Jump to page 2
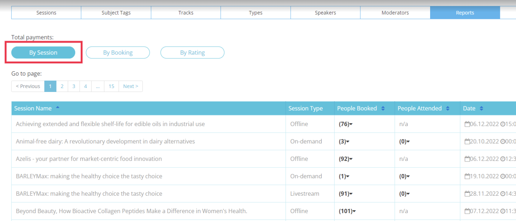Viewport: 516px width, 221px height. click(62, 86)
